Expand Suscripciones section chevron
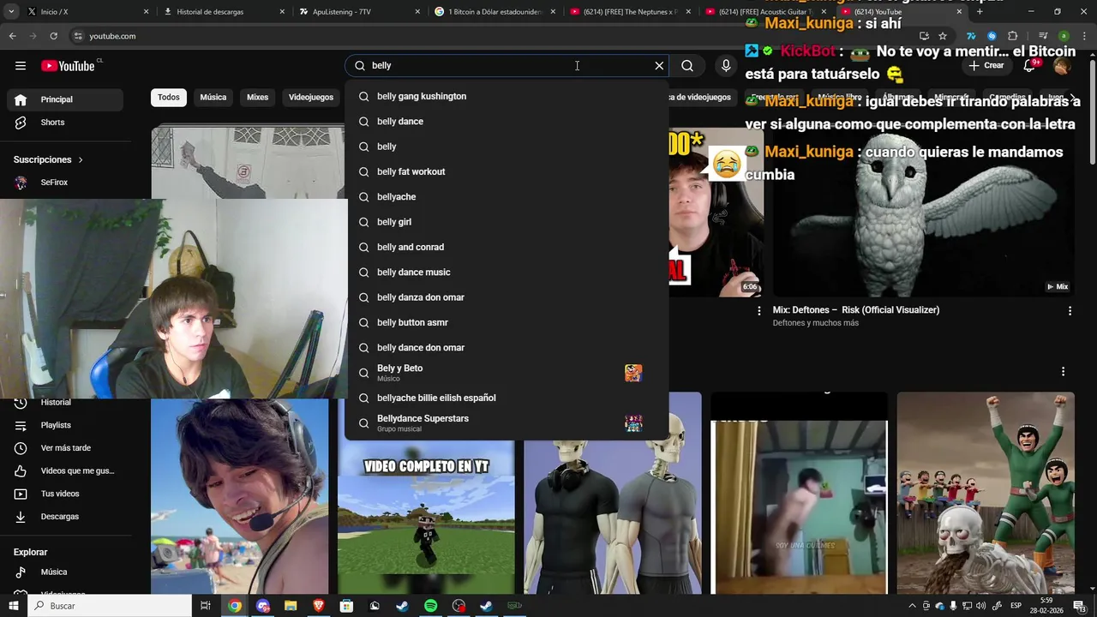Screen dimensions: 1097x617 (81, 160)
